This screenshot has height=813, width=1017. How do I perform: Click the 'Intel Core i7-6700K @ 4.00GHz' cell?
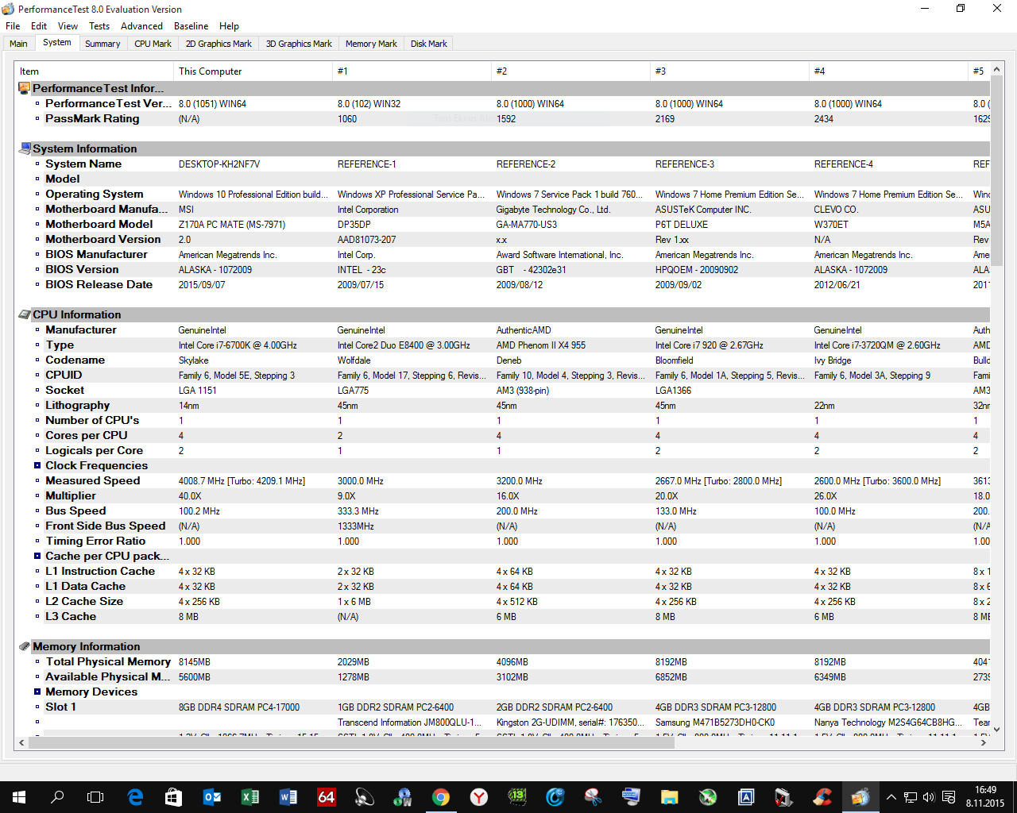(238, 345)
